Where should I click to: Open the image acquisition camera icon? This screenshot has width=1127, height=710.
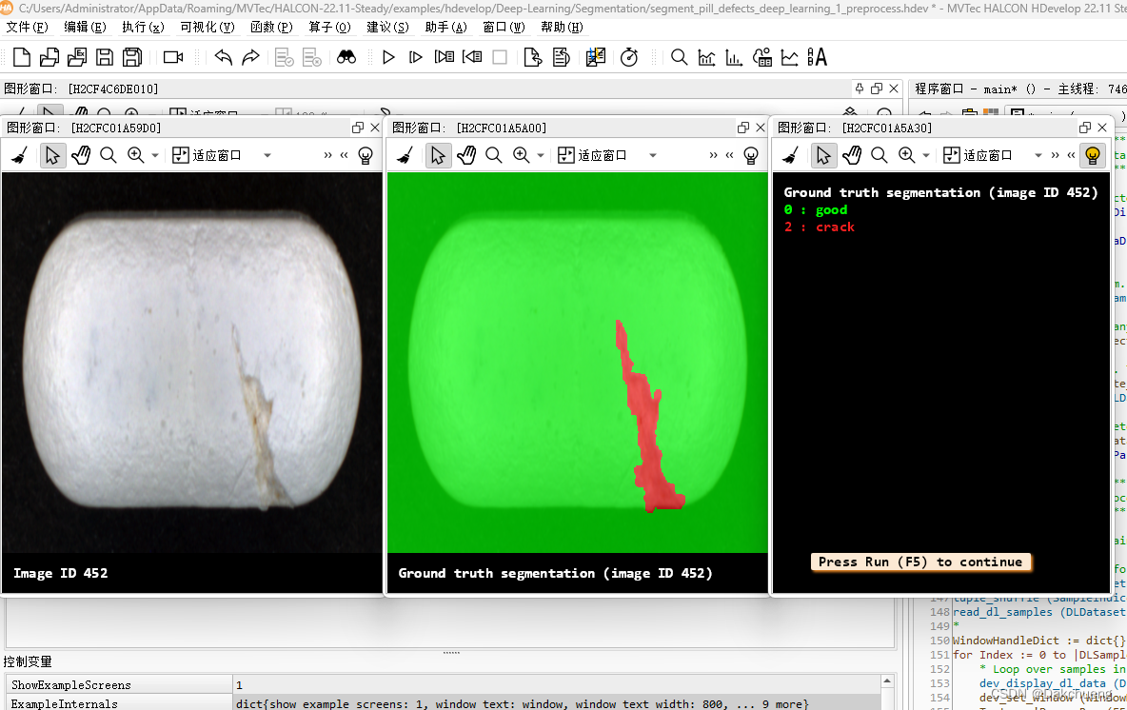point(173,57)
